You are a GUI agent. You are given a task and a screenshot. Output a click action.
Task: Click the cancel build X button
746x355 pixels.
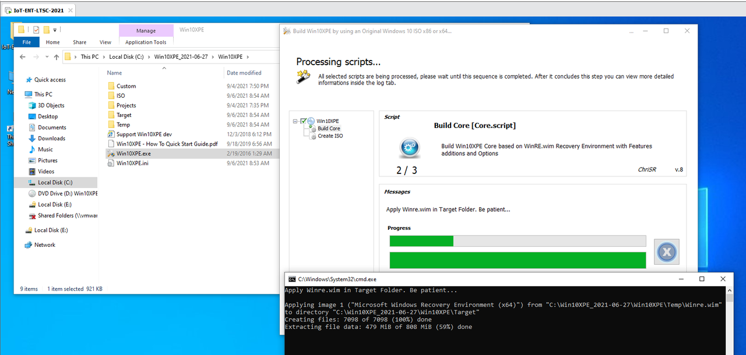pos(667,252)
